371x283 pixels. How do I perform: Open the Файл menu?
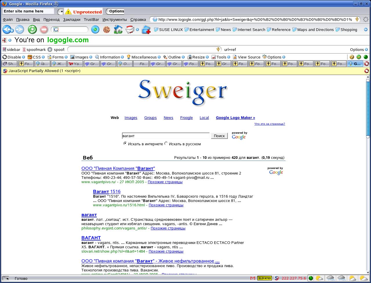[x=8, y=19]
